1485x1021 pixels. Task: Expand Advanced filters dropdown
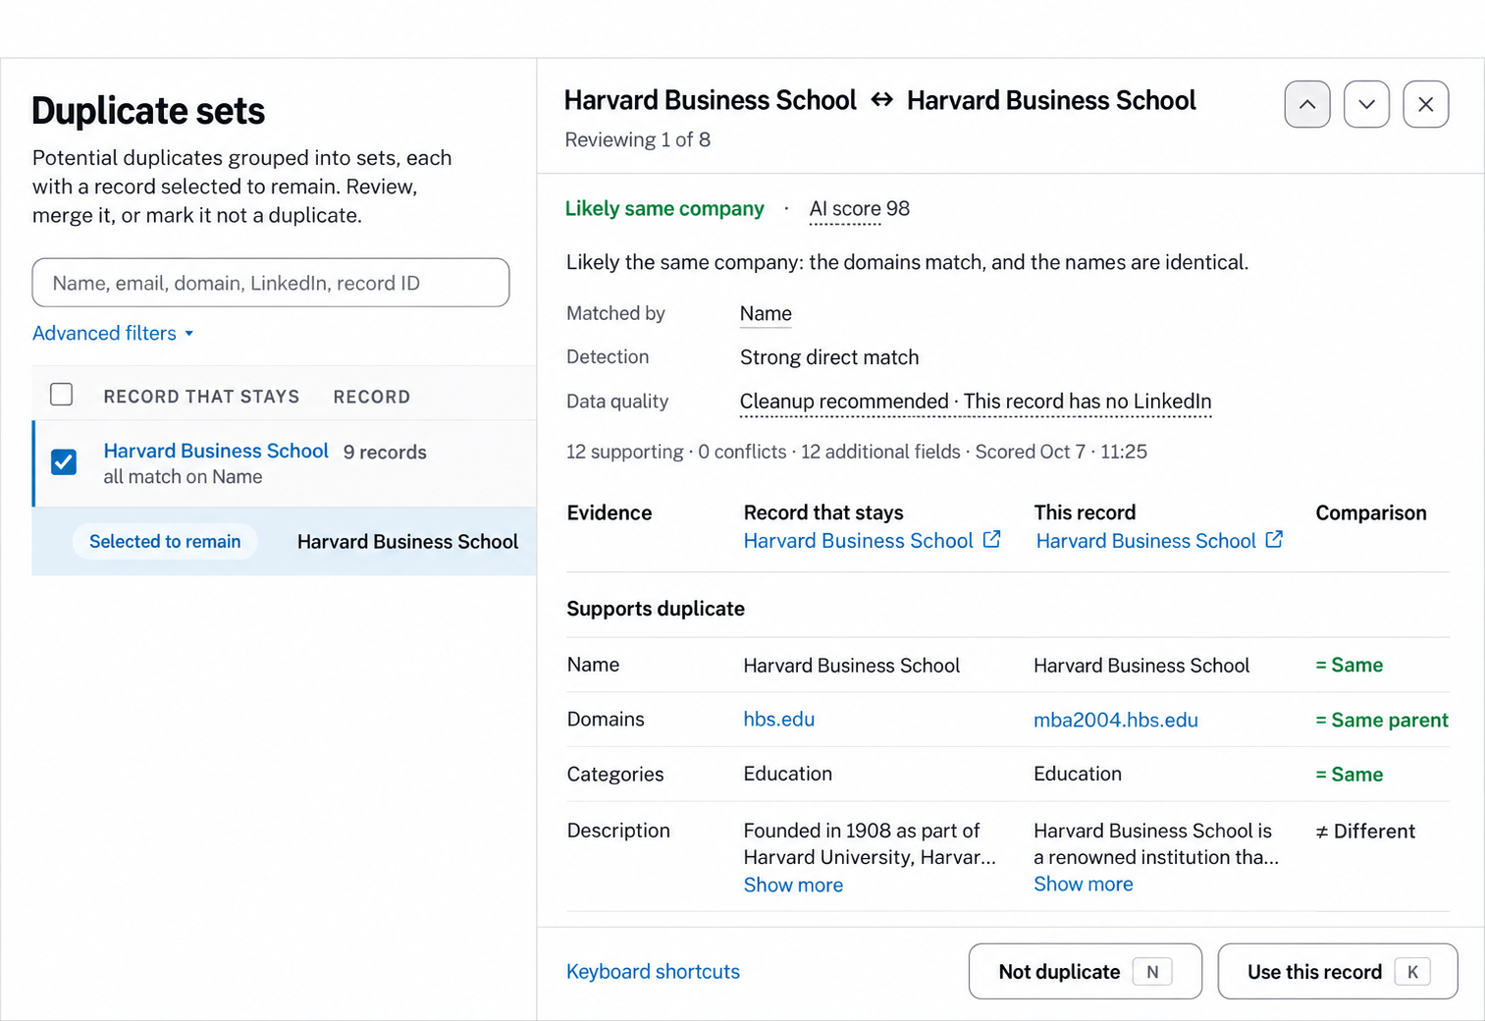point(113,333)
